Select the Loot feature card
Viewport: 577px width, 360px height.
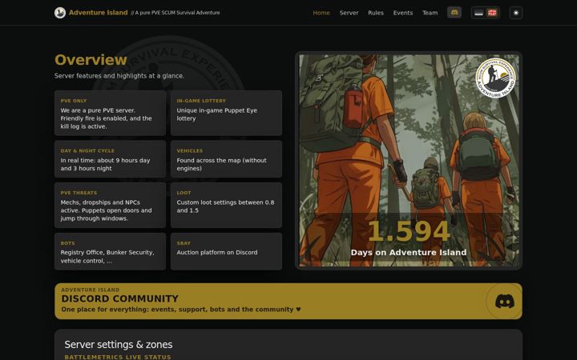point(226,206)
